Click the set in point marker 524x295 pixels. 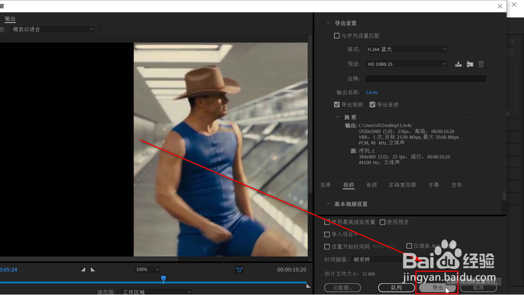[83, 270]
